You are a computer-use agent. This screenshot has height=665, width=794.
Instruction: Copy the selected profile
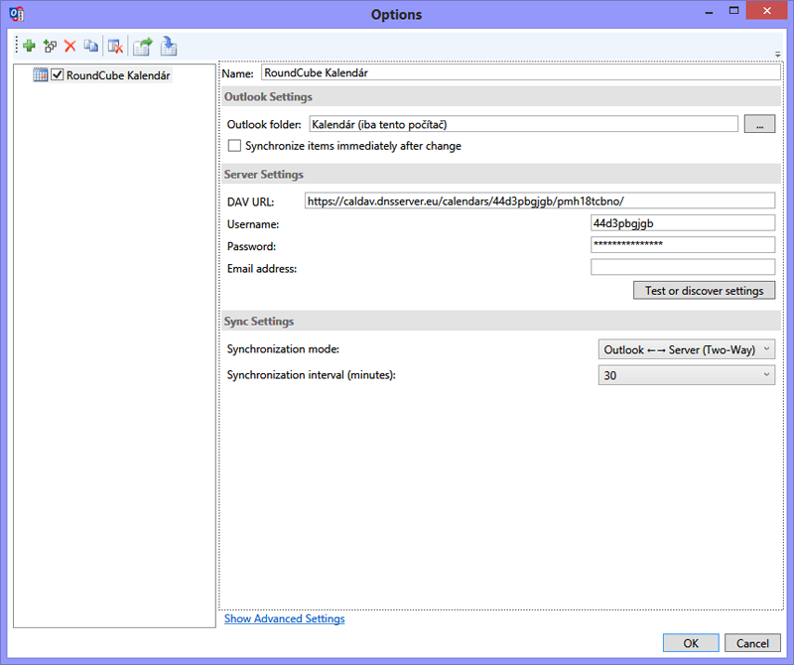pyautogui.click(x=90, y=47)
